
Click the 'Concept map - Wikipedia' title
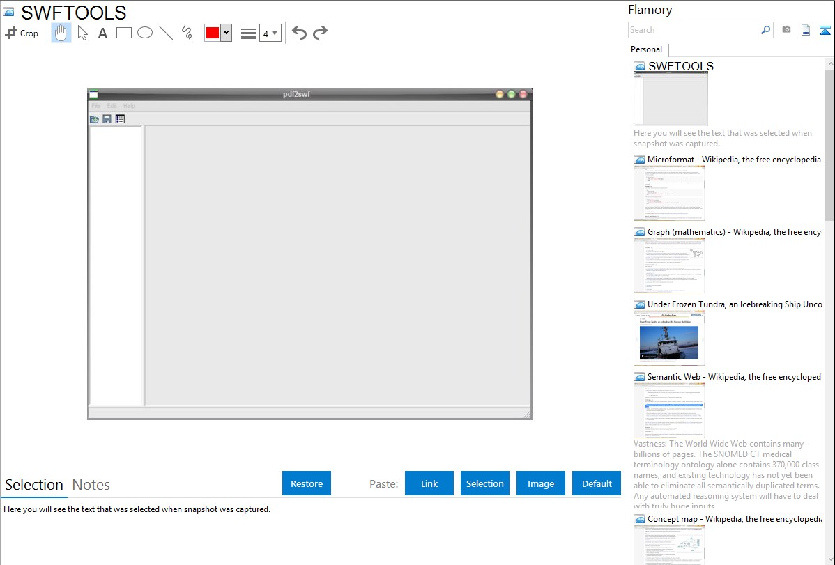pyautogui.click(x=735, y=519)
